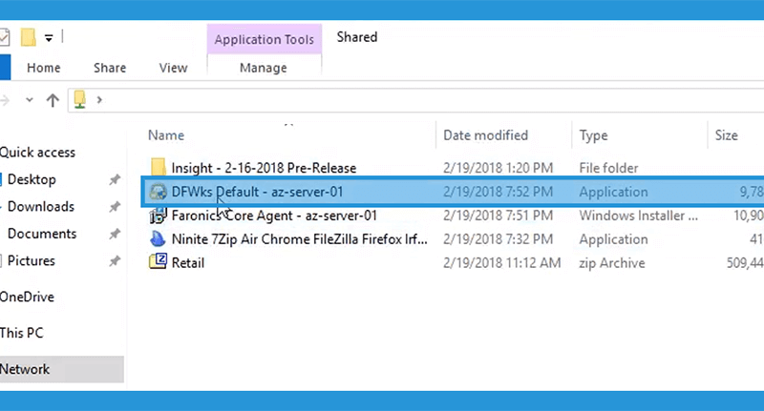Click the folder icon in quick access toolbar
The height and width of the screenshot is (411, 764).
click(x=29, y=37)
